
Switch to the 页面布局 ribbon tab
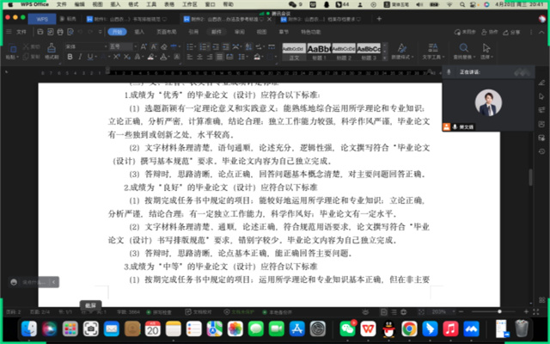(x=166, y=32)
